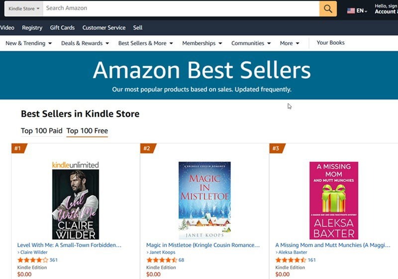This screenshot has height=279, width=398.
Task: Open the Your Books link
Action: pyautogui.click(x=331, y=43)
